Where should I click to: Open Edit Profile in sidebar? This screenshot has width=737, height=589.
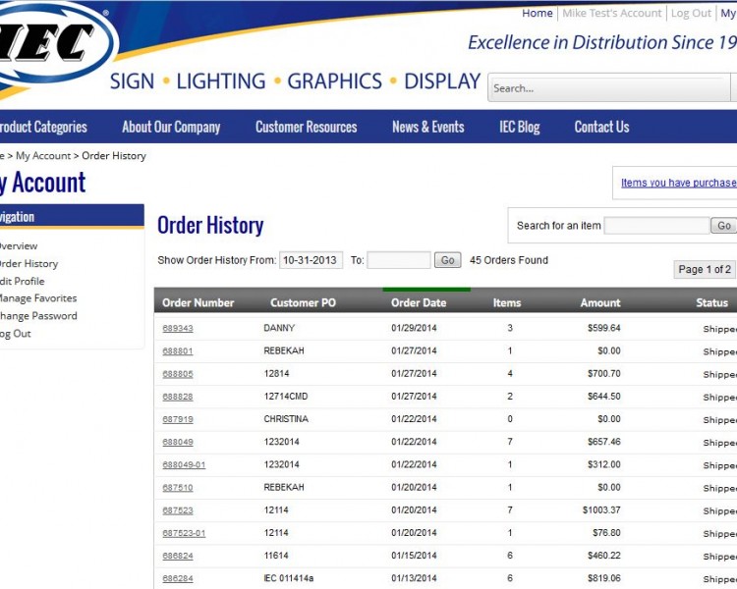tap(22, 281)
